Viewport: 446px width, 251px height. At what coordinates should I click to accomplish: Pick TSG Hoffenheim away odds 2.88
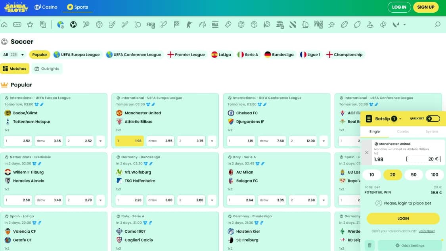point(191,200)
